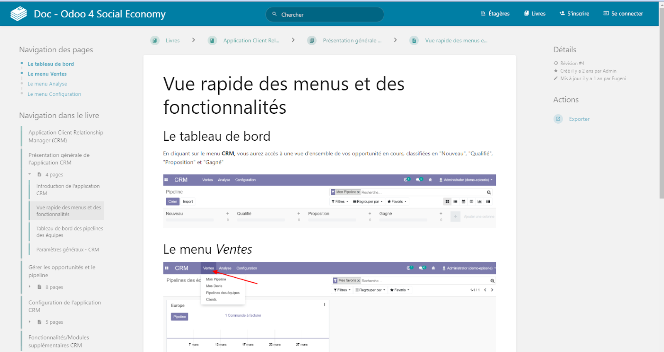
Task: Open Tableau de bord des pipelines page
Action: [70, 232]
